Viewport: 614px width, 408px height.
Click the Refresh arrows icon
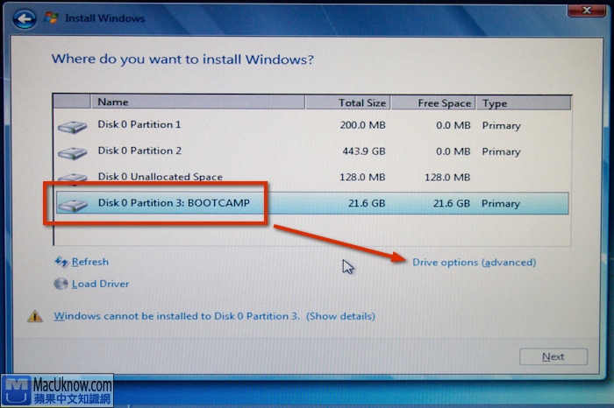coord(61,262)
